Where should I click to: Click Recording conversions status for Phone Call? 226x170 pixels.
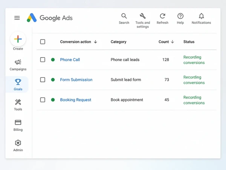click(x=194, y=60)
